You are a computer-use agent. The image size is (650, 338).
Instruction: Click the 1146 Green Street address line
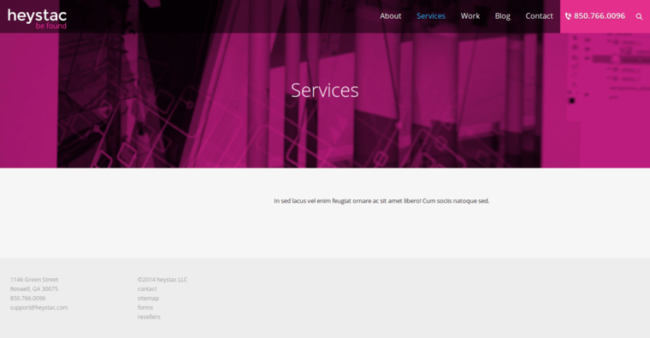pos(34,280)
